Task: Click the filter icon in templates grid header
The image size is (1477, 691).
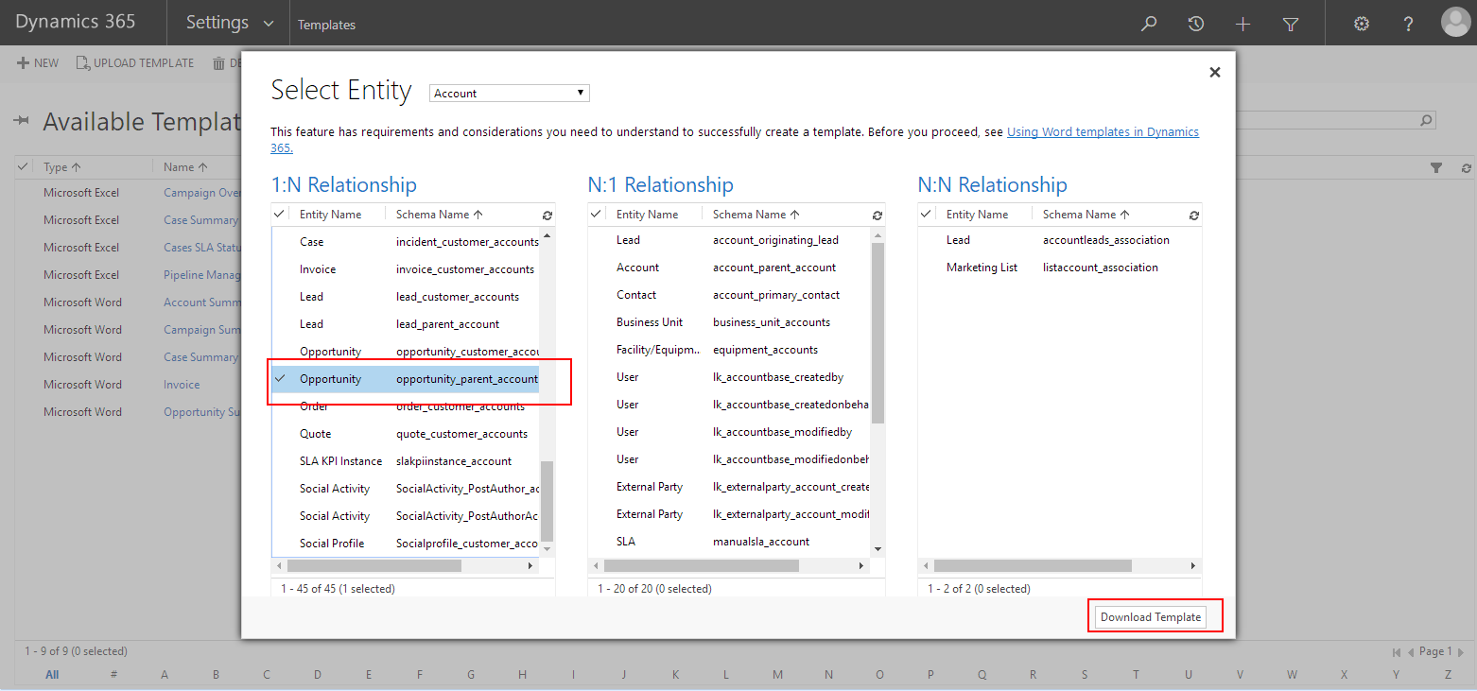Action: 1436,167
